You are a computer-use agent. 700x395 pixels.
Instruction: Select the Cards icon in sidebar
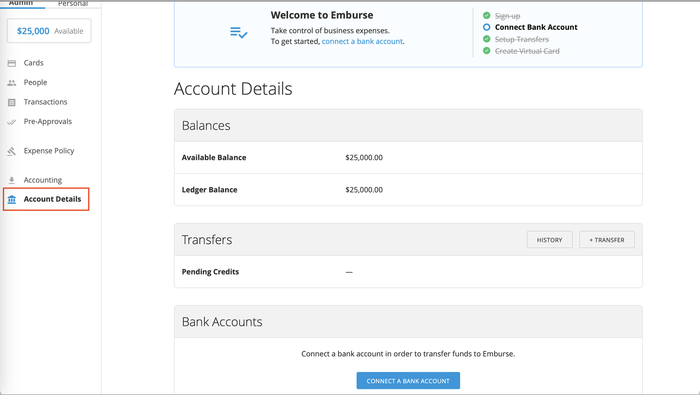[x=12, y=63]
